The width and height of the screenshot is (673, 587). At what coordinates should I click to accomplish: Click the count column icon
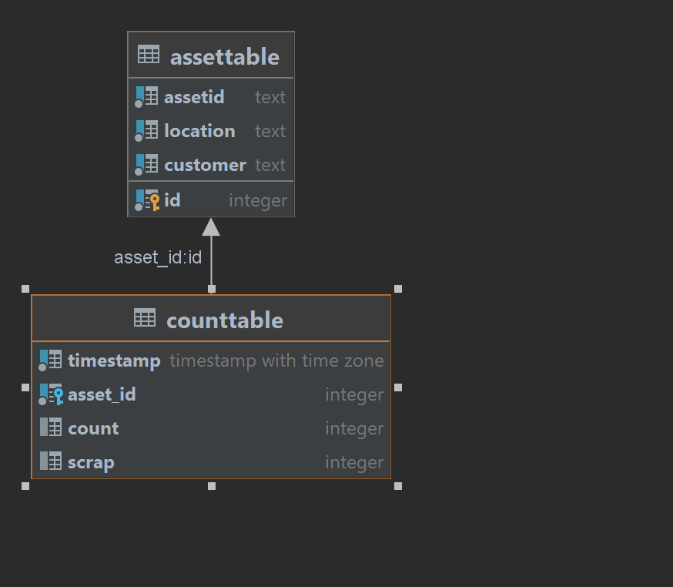pos(51,428)
